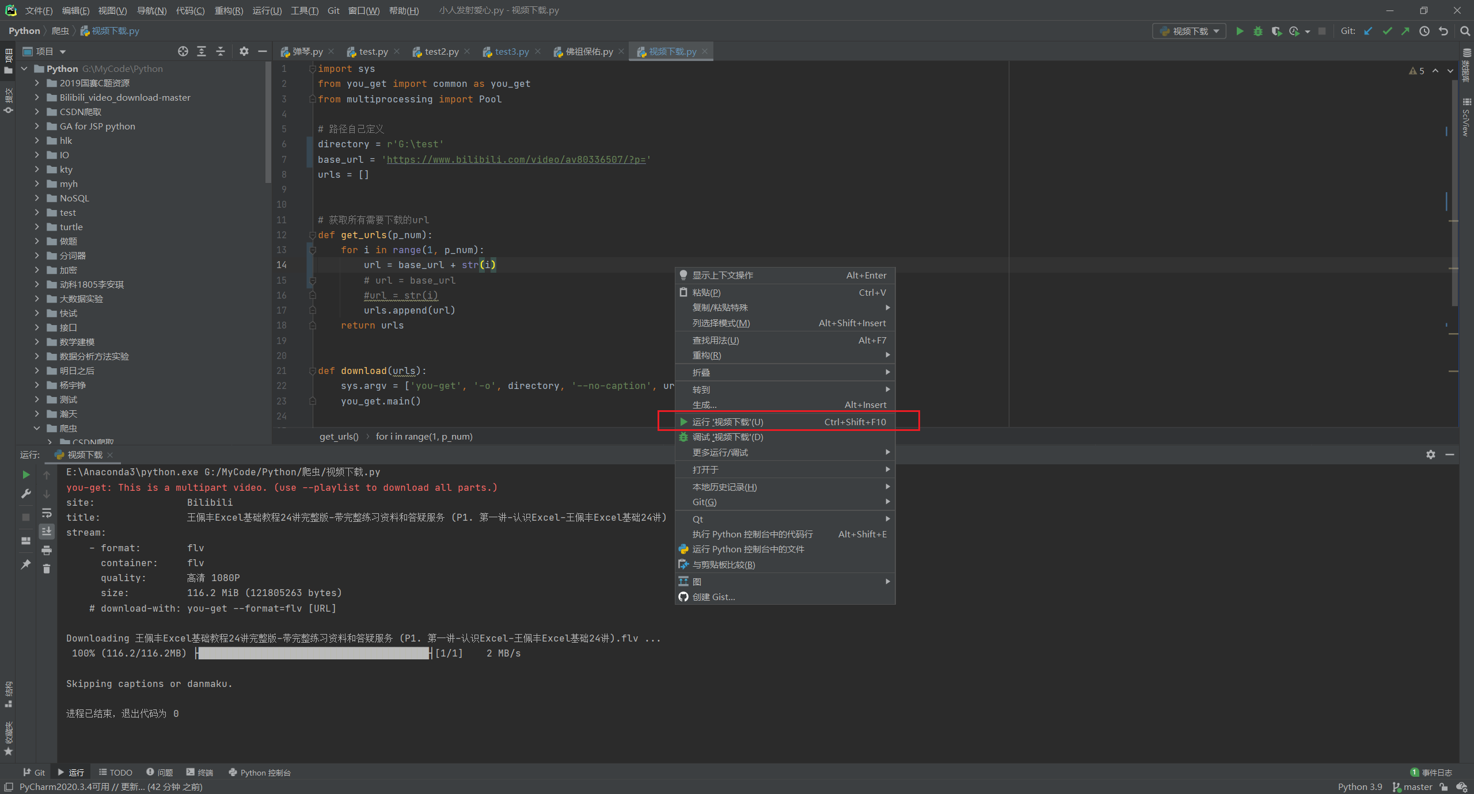Click the locate file crosshair icon in the project panel
1474x794 pixels.
[183, 51]
